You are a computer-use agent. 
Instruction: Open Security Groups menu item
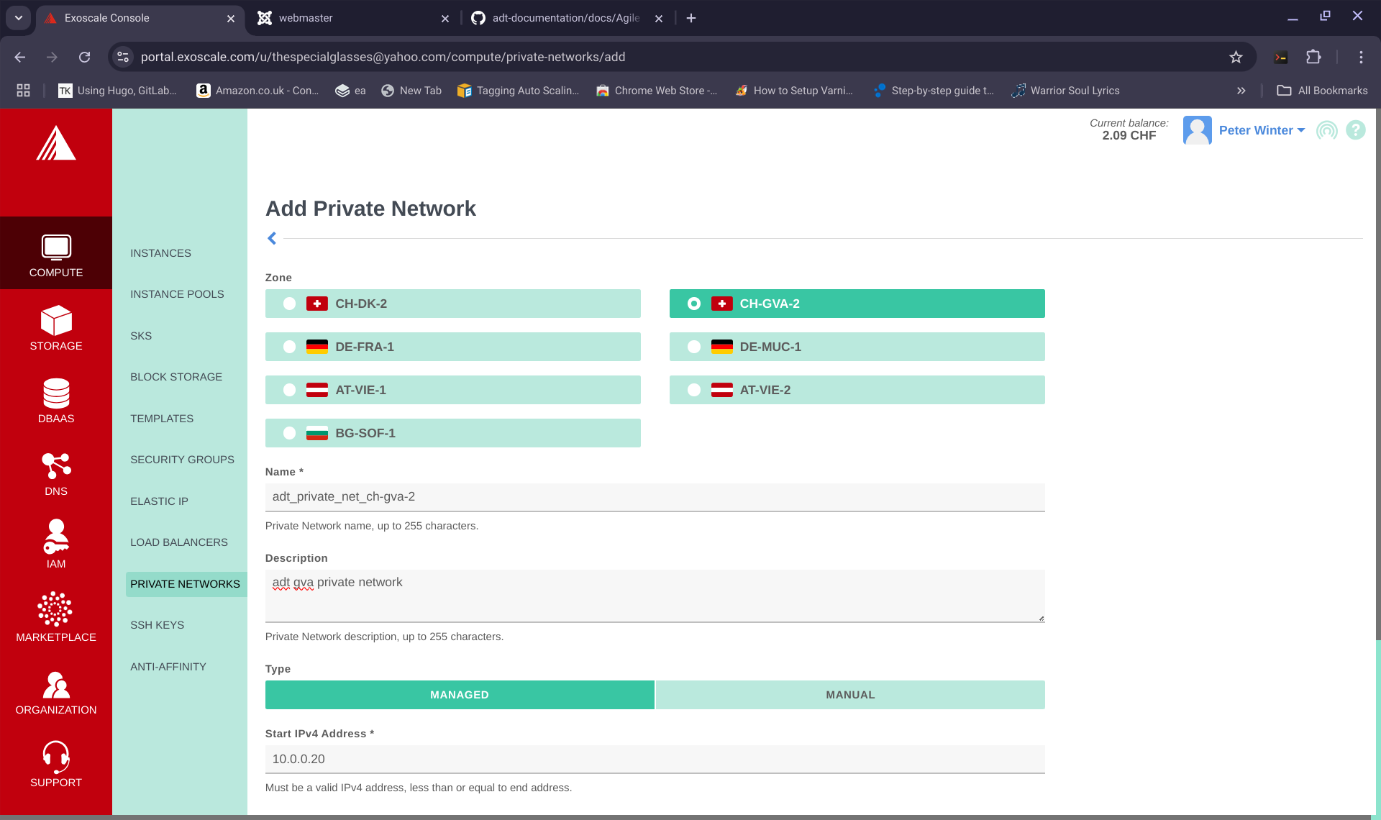[x=182, y=460]
